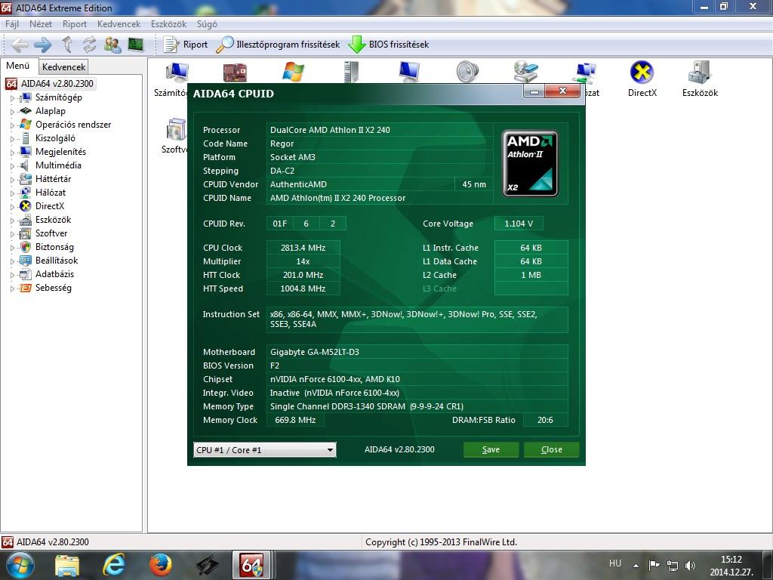Image resolution: width=773 pixels, height=580 pixels.
Task: Switch to the Menü tab in the sidebar
Action: tap(18, 66)
